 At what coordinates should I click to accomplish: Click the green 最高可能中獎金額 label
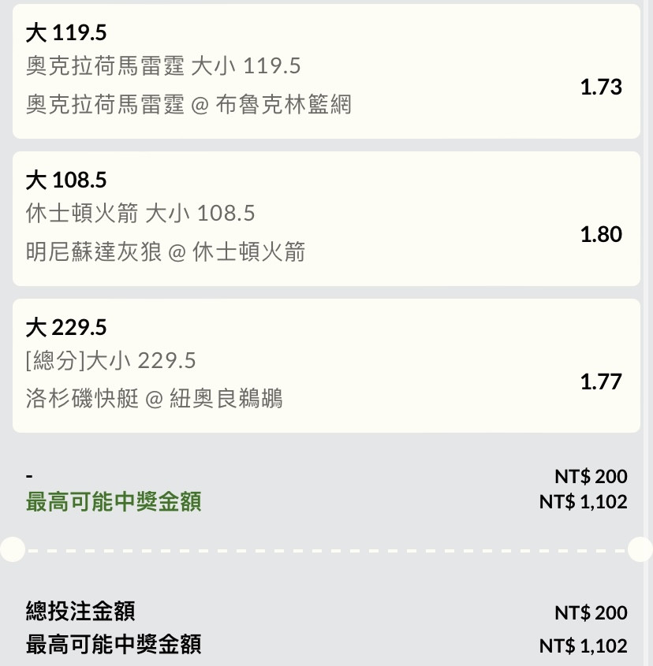coord(114,501)
